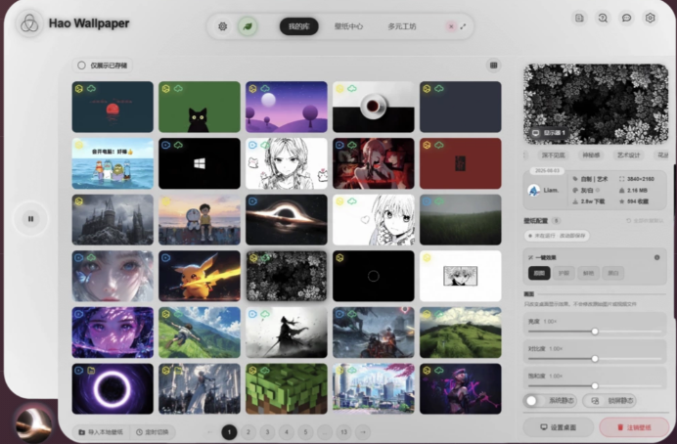Image resolution: width=677 pixels, height=444 pixels.
Task: Select the 黑白 effect preset
Action: click(613, 273)
